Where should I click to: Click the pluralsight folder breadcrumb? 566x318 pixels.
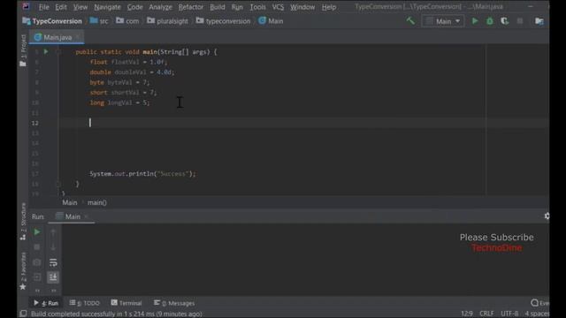[x=167, y=21]
